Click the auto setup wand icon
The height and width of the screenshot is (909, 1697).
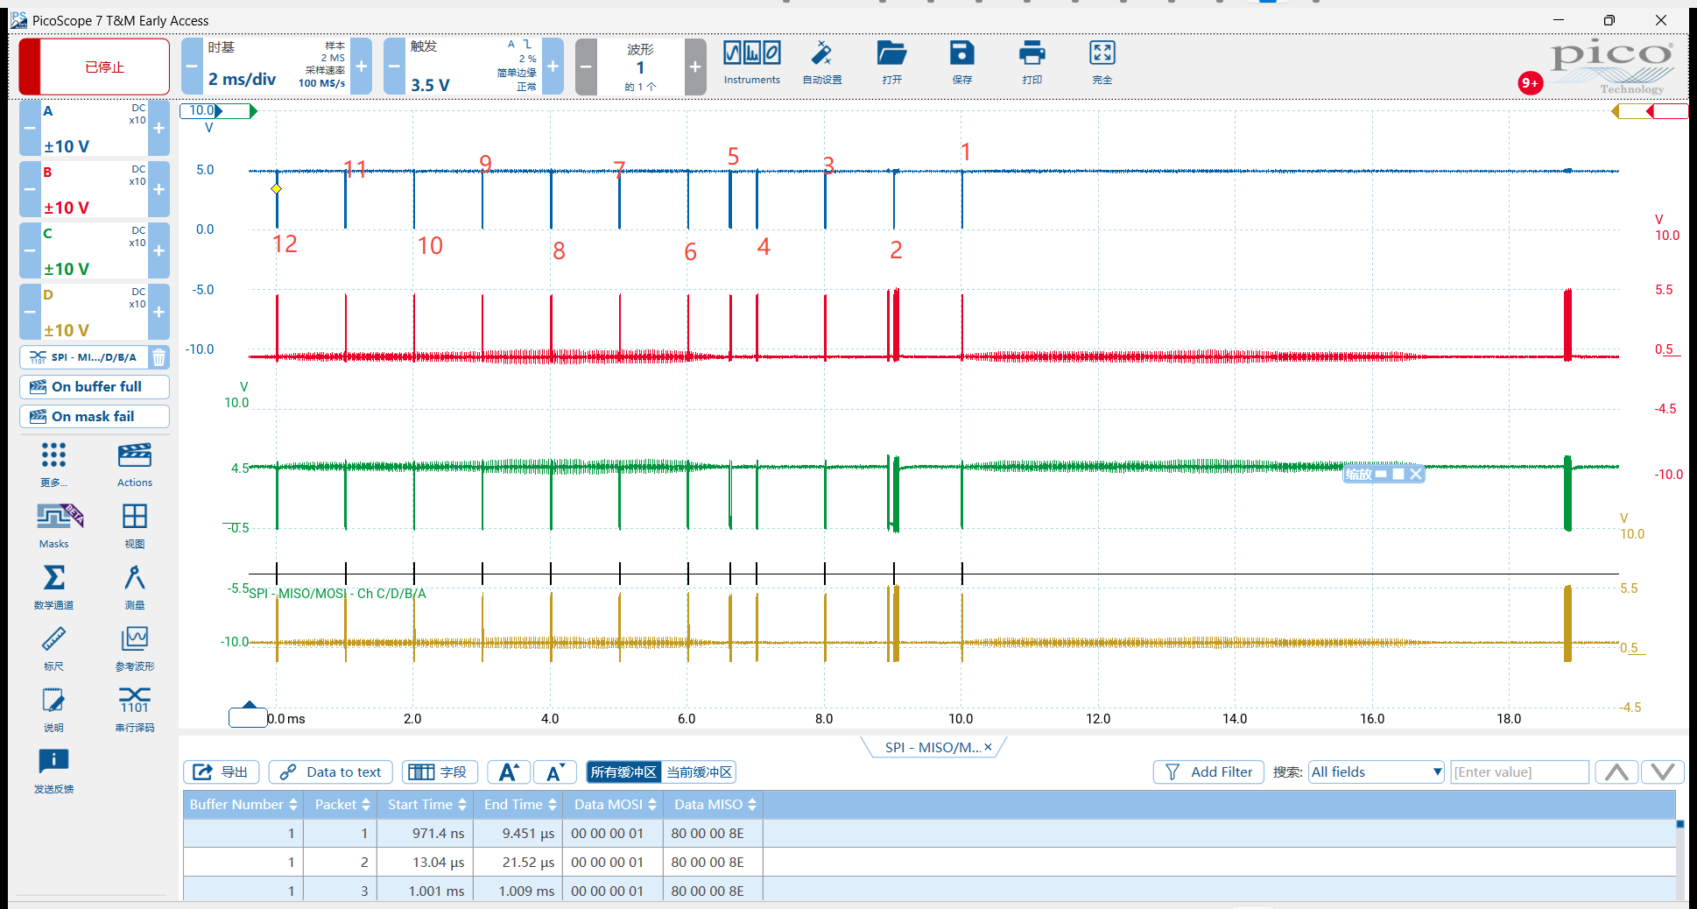pyautogui.click(x=821, y=53)
